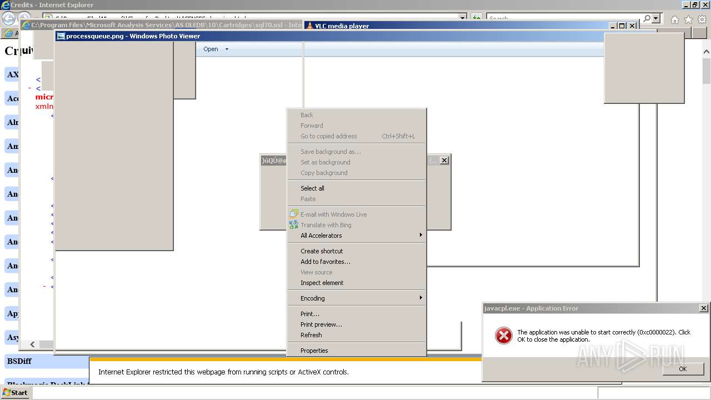
Task: Click the Internet Explorer back arrow button
Action: coord(8,18)
